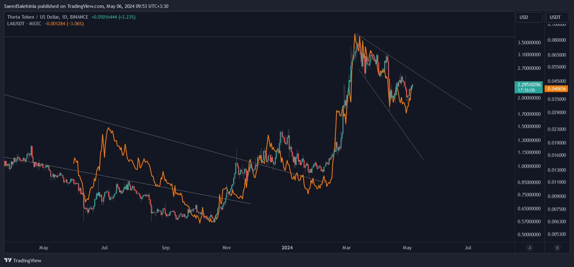Click the 0.065000 USDT axis value
The image size is (574, 267).
point(557,55)
